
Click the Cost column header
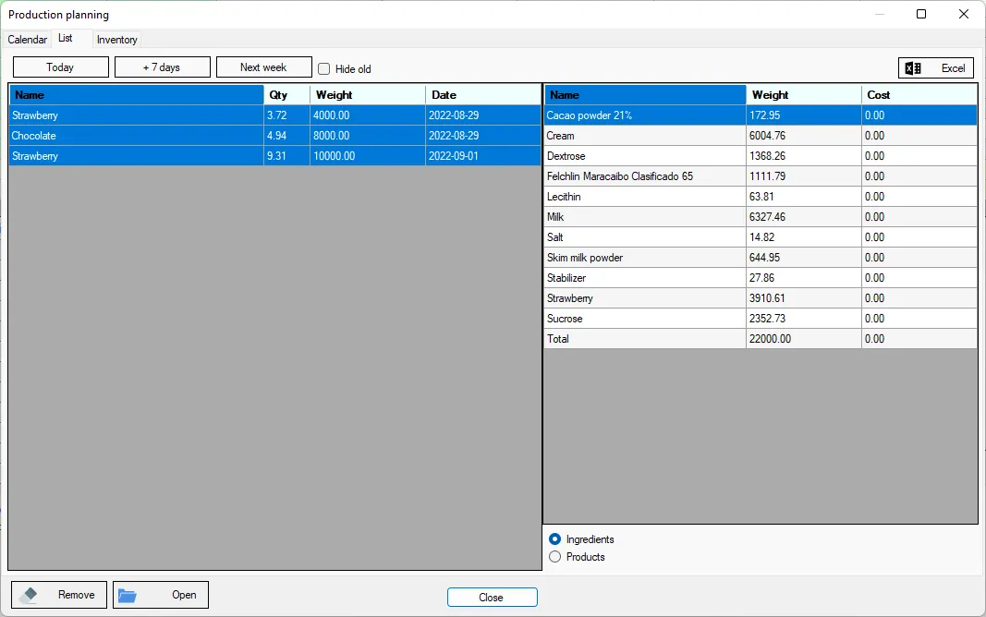click(919, 95)
